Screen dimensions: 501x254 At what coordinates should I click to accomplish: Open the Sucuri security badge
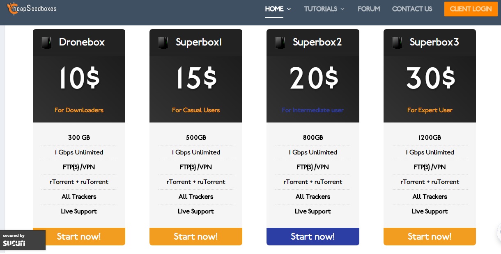pos(23,240)
